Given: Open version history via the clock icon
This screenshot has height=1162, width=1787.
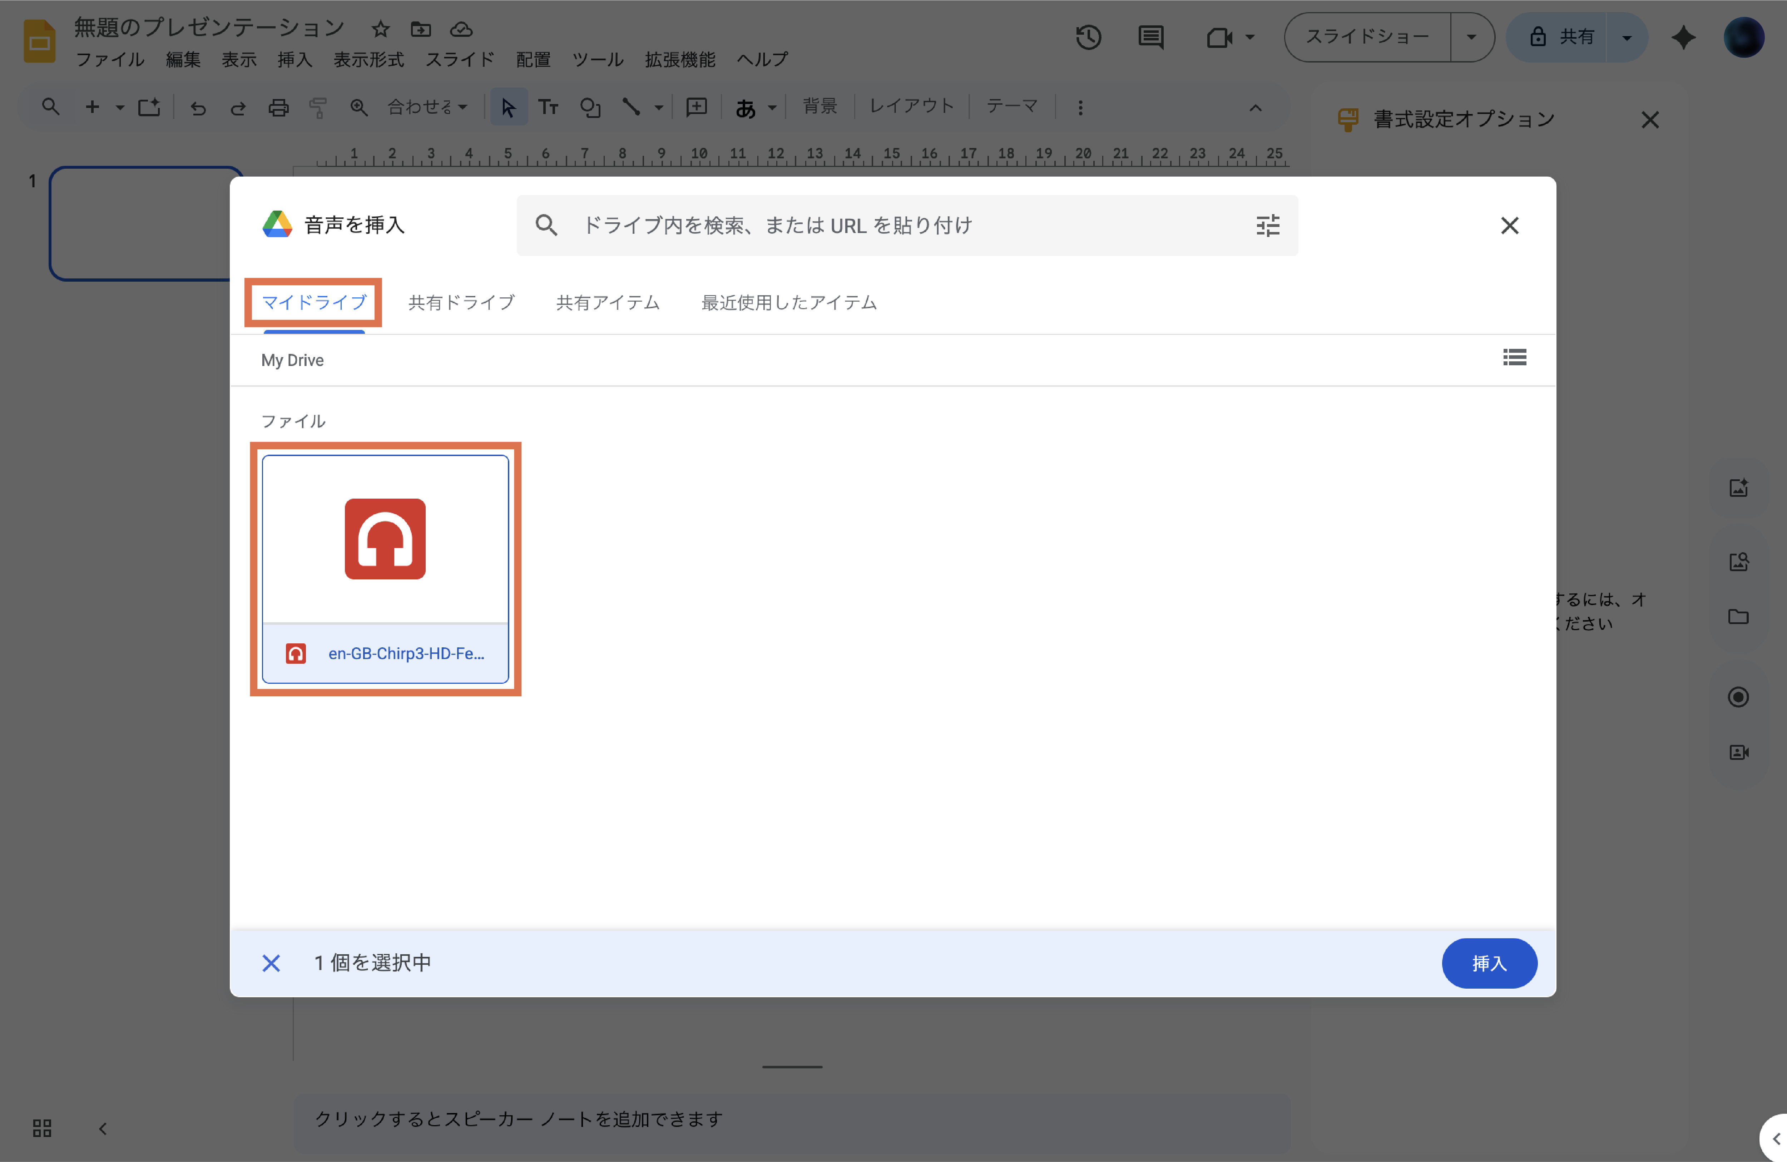Looking at the screenshot, I should [x=1089, y=37].
